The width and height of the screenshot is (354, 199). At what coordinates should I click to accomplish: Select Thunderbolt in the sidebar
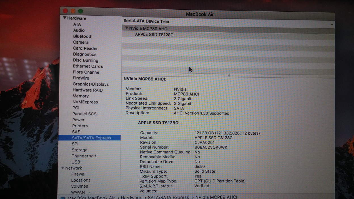click(x=84, y=156)
